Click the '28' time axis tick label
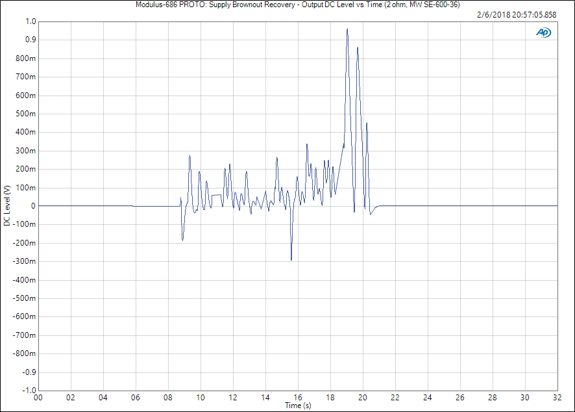This screenshot has width=575, height=412. tap(493, 397)
